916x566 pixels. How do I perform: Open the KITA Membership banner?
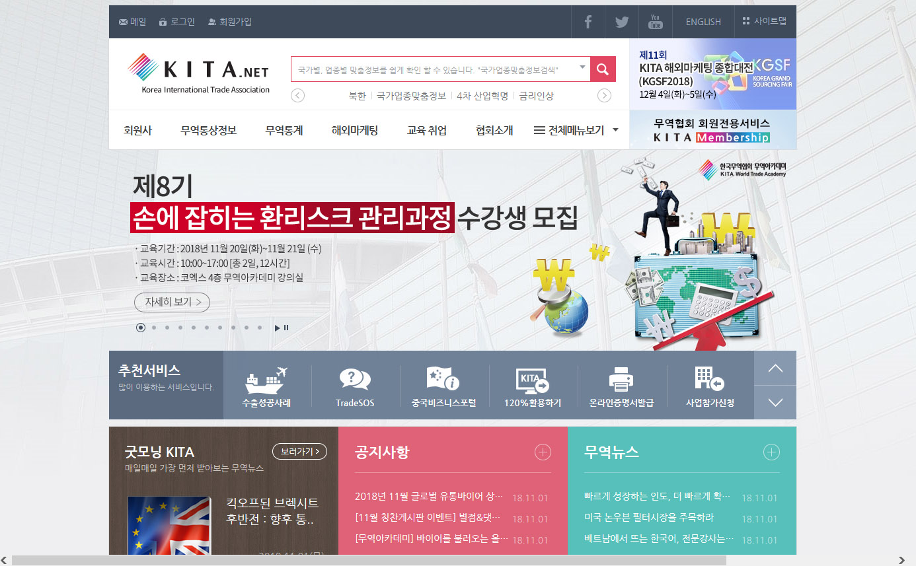click(x=713, y=129)
